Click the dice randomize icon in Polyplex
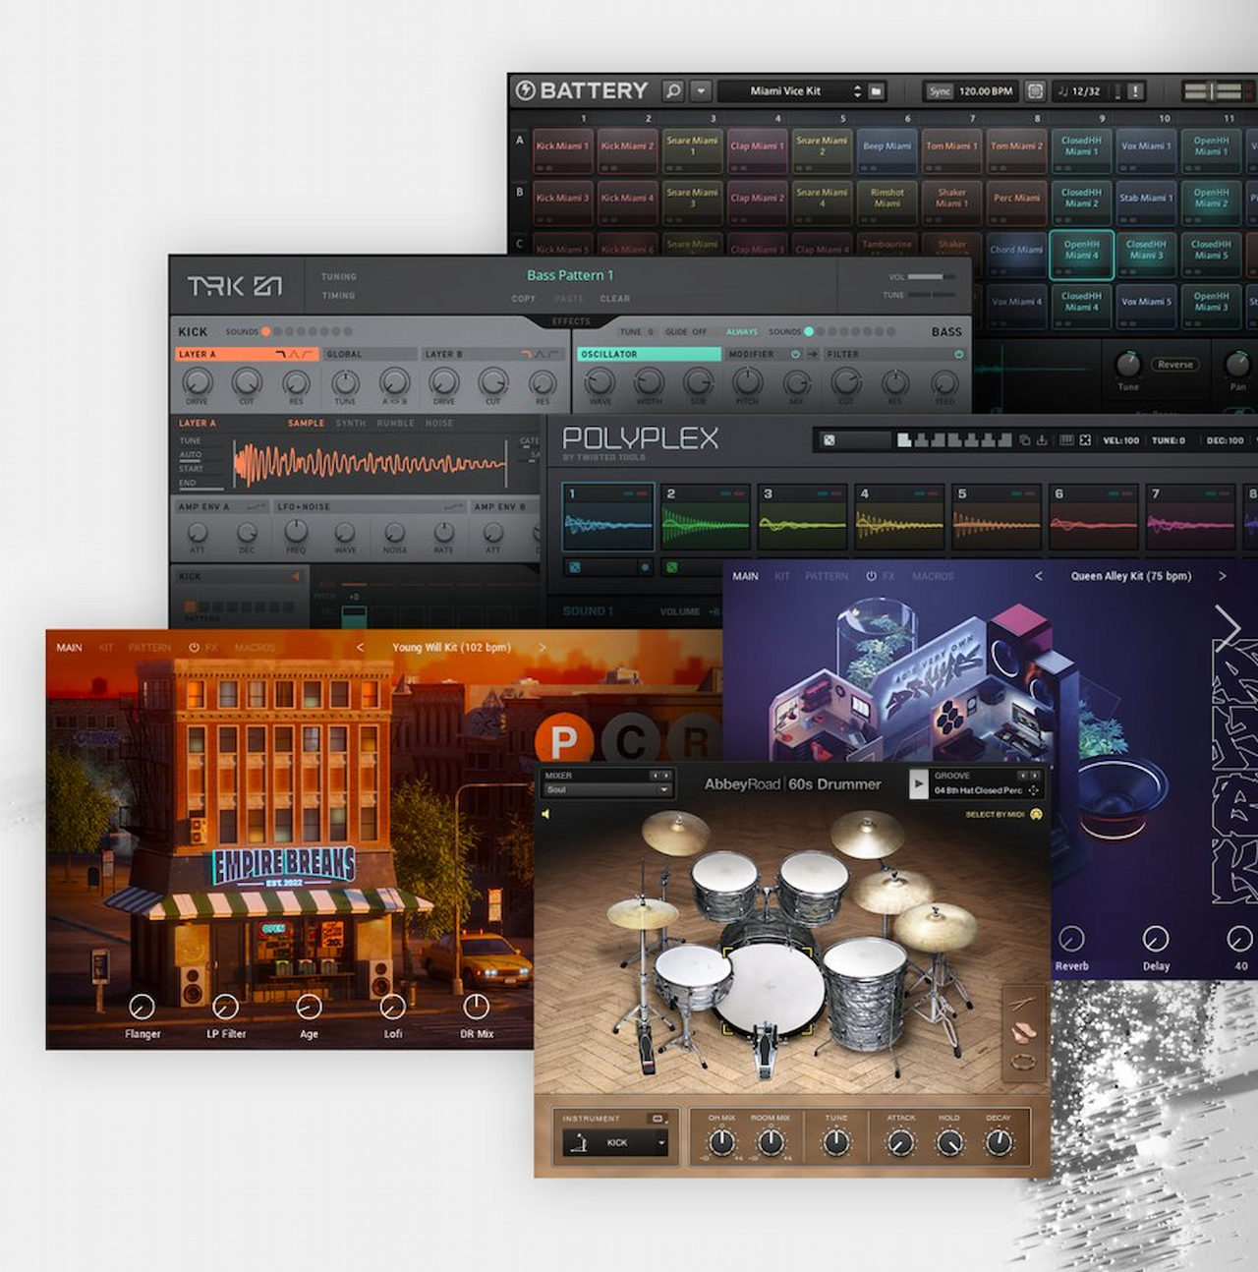 (x=829, y=440)
